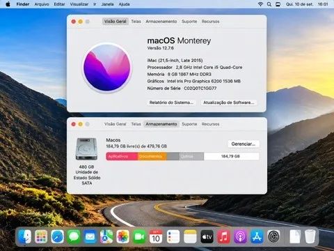This screenshot has height=251, width=334.
Task: Open Maps app in the Dock
Action: click(x=106, y=237)
